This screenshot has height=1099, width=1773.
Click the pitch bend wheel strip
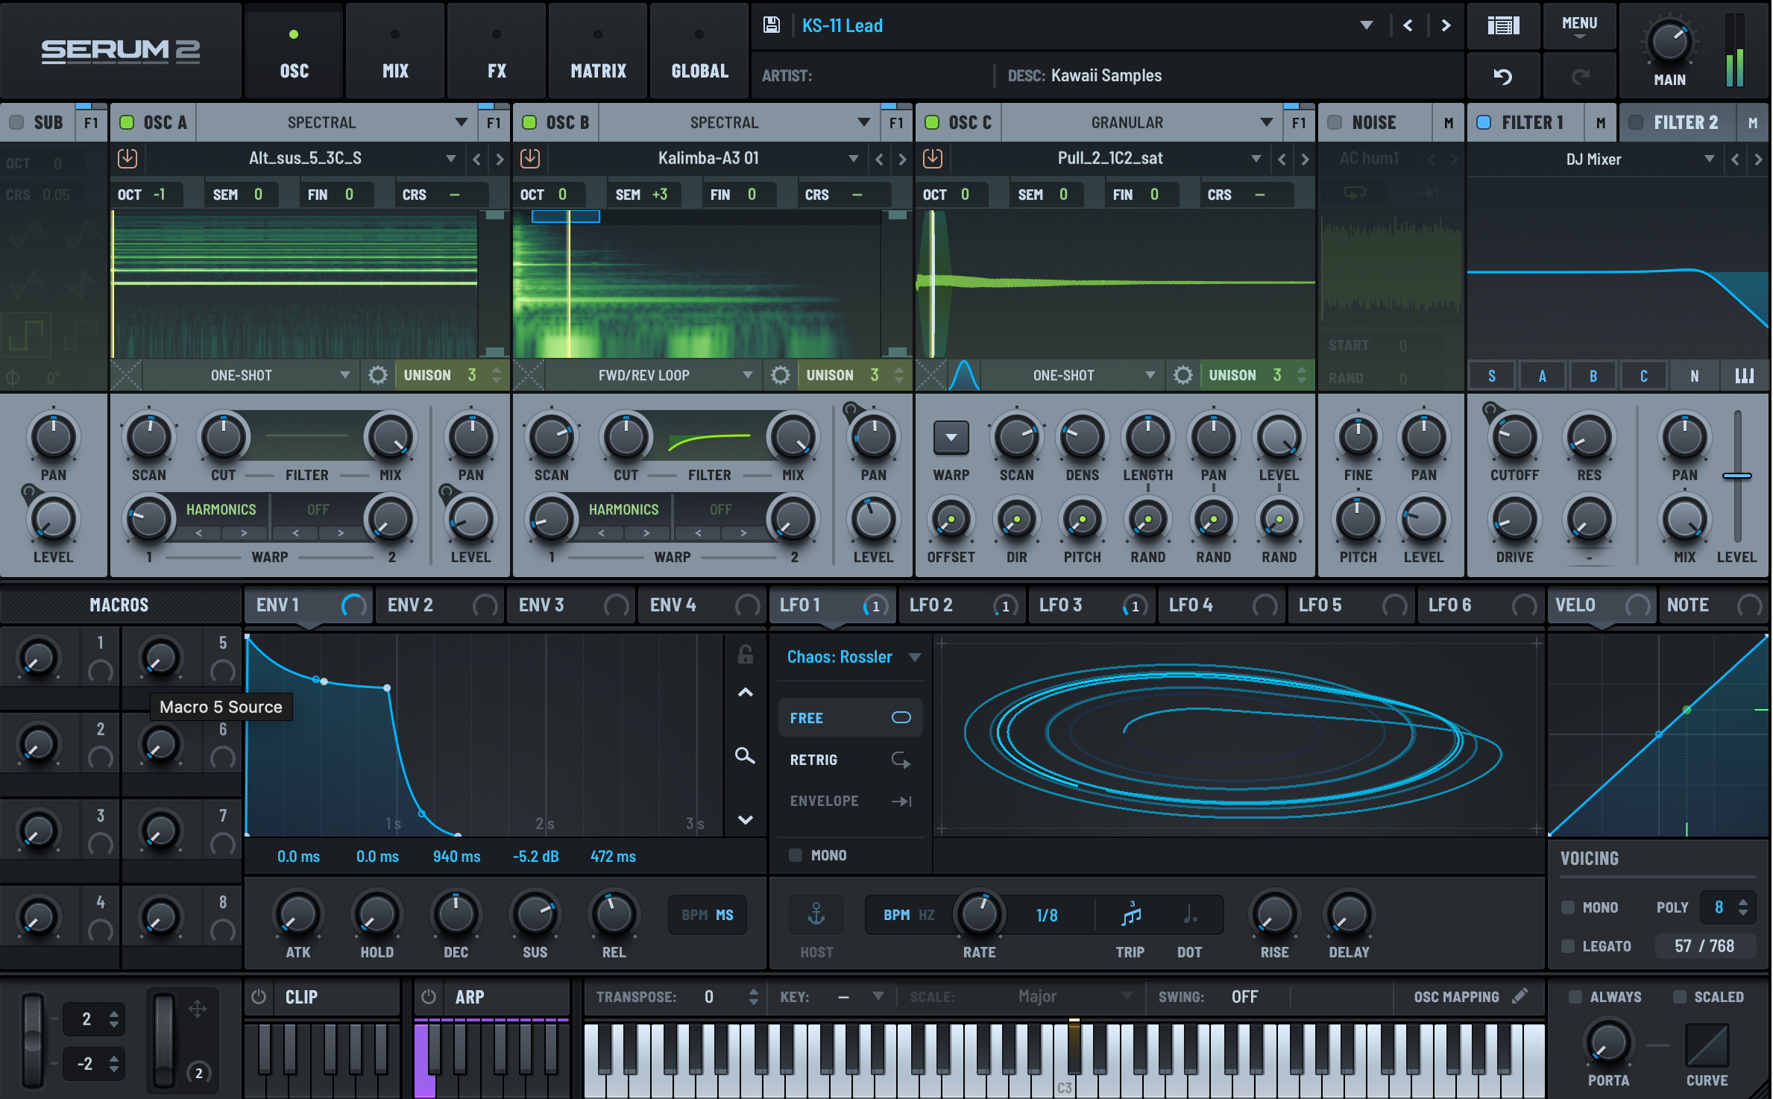tap(32, 1040)
